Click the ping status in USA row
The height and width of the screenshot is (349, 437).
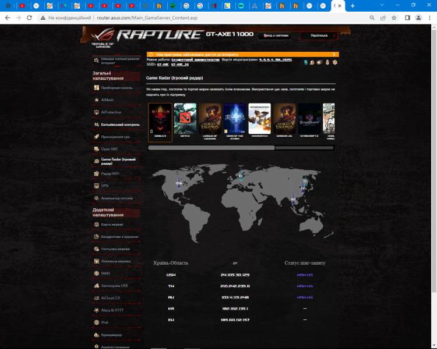click(305, 275)
